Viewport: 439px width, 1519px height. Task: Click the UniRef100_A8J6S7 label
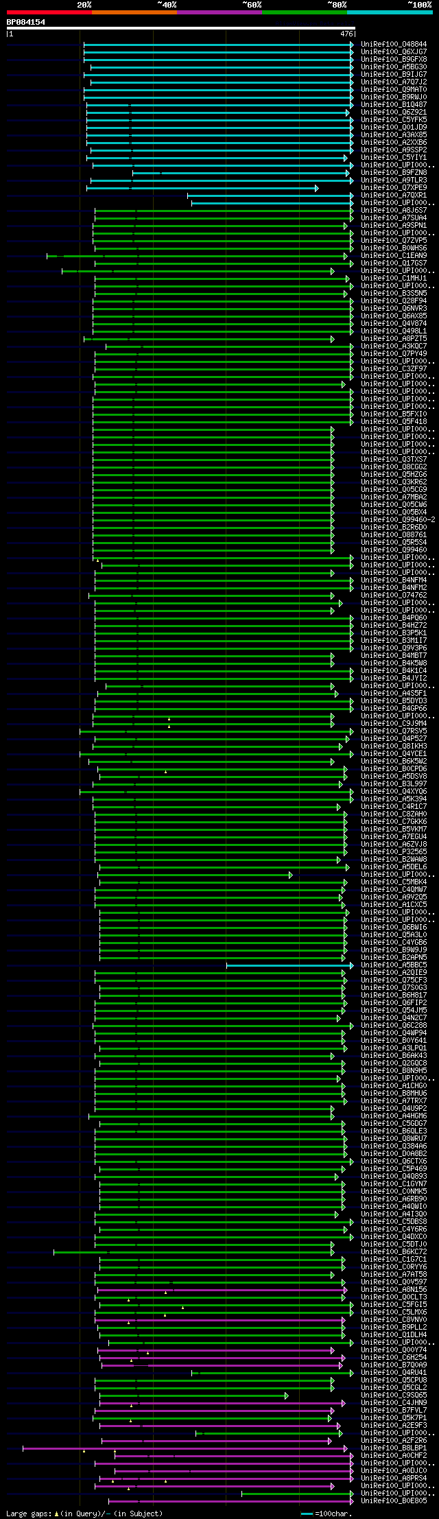click(394, 211)
